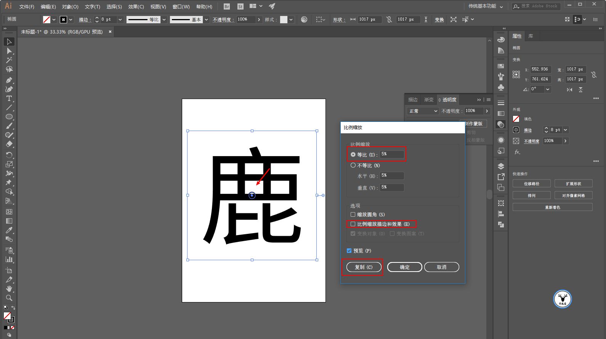Select the Curvature tool
The height and width of the screenshot is (339, 606).
pyautogui.click(x=9, y=89)
